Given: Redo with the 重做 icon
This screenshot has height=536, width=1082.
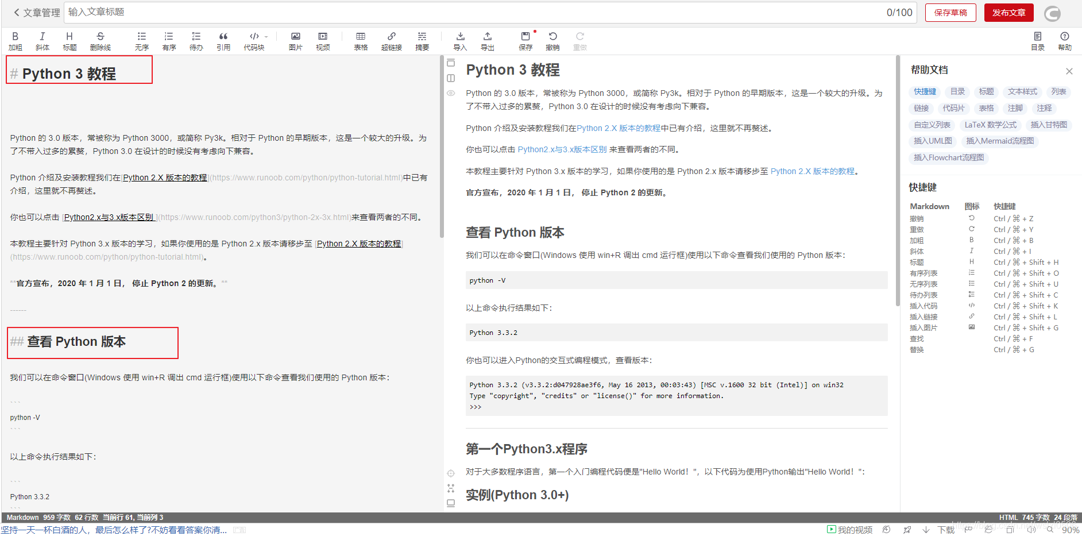Looking at the screenshot, I should coord(580,41).
